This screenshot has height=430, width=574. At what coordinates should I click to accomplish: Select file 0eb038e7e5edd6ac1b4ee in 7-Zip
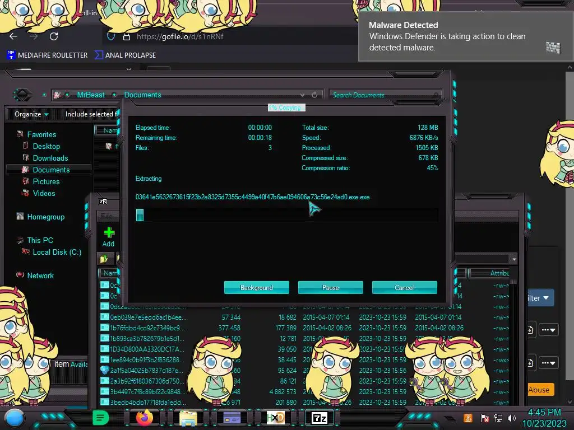tap(148, 317)
